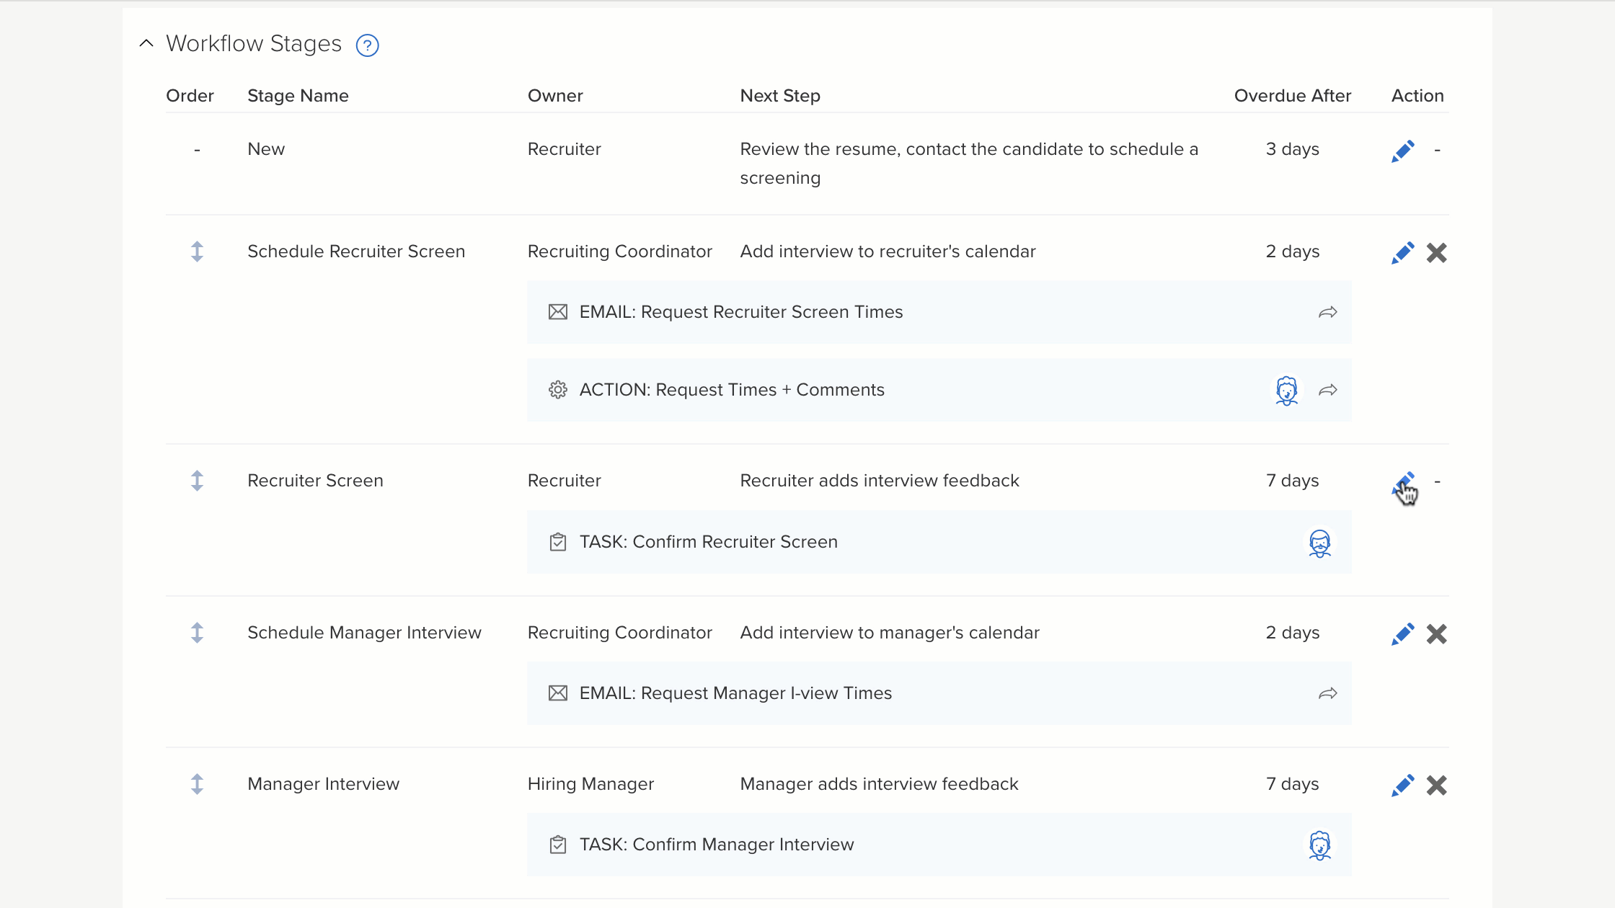Viewport: 1615px width, 908px height.
Task: Select the EMAIL Request Recruiter Screen Times entry
Action: (x=741, y=311)
